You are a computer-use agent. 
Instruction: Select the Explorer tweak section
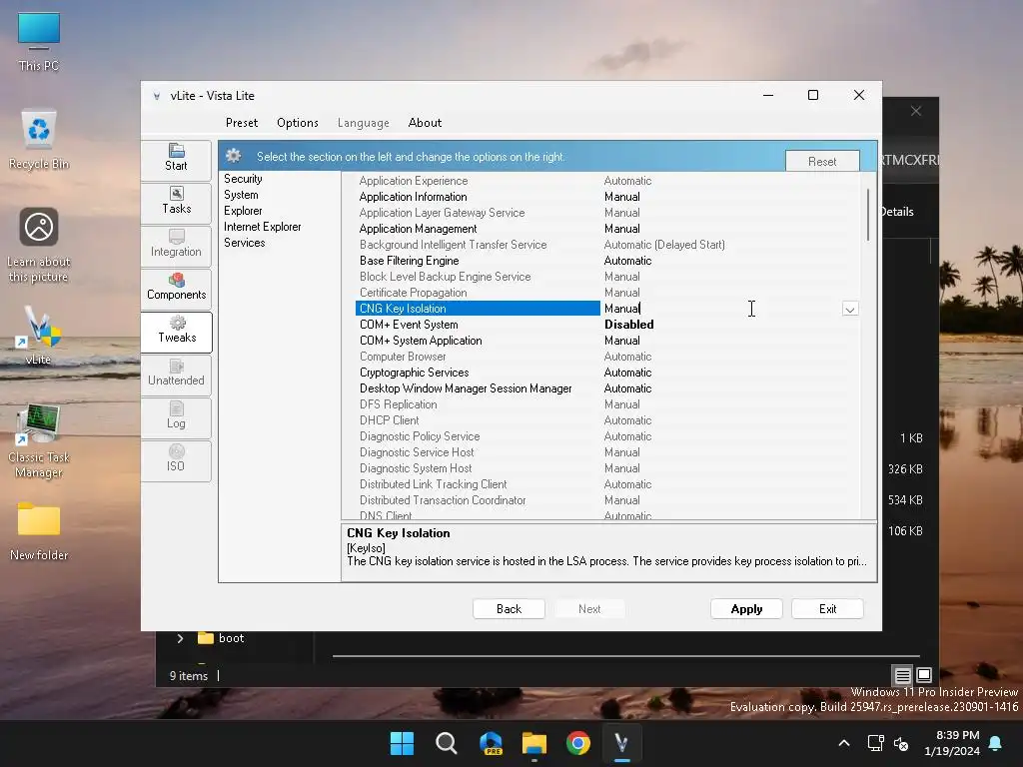(243, 211)
